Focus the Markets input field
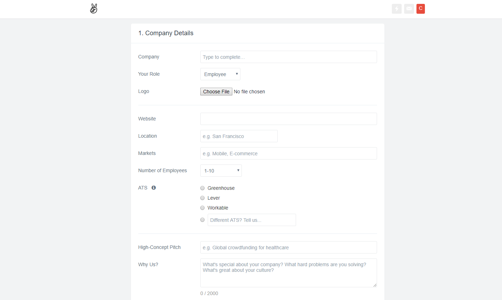Viewport: 502px width, 300px height. 289,154
